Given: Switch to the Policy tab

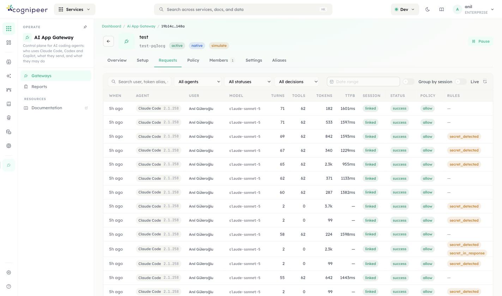Looking at the screenshot, I should [193, 60].
